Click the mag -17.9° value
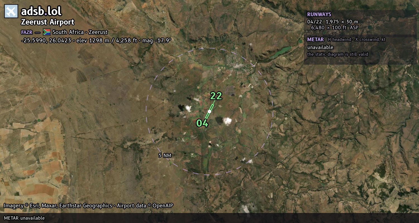Viewport: 419px width, 223px height. point(156,40)
